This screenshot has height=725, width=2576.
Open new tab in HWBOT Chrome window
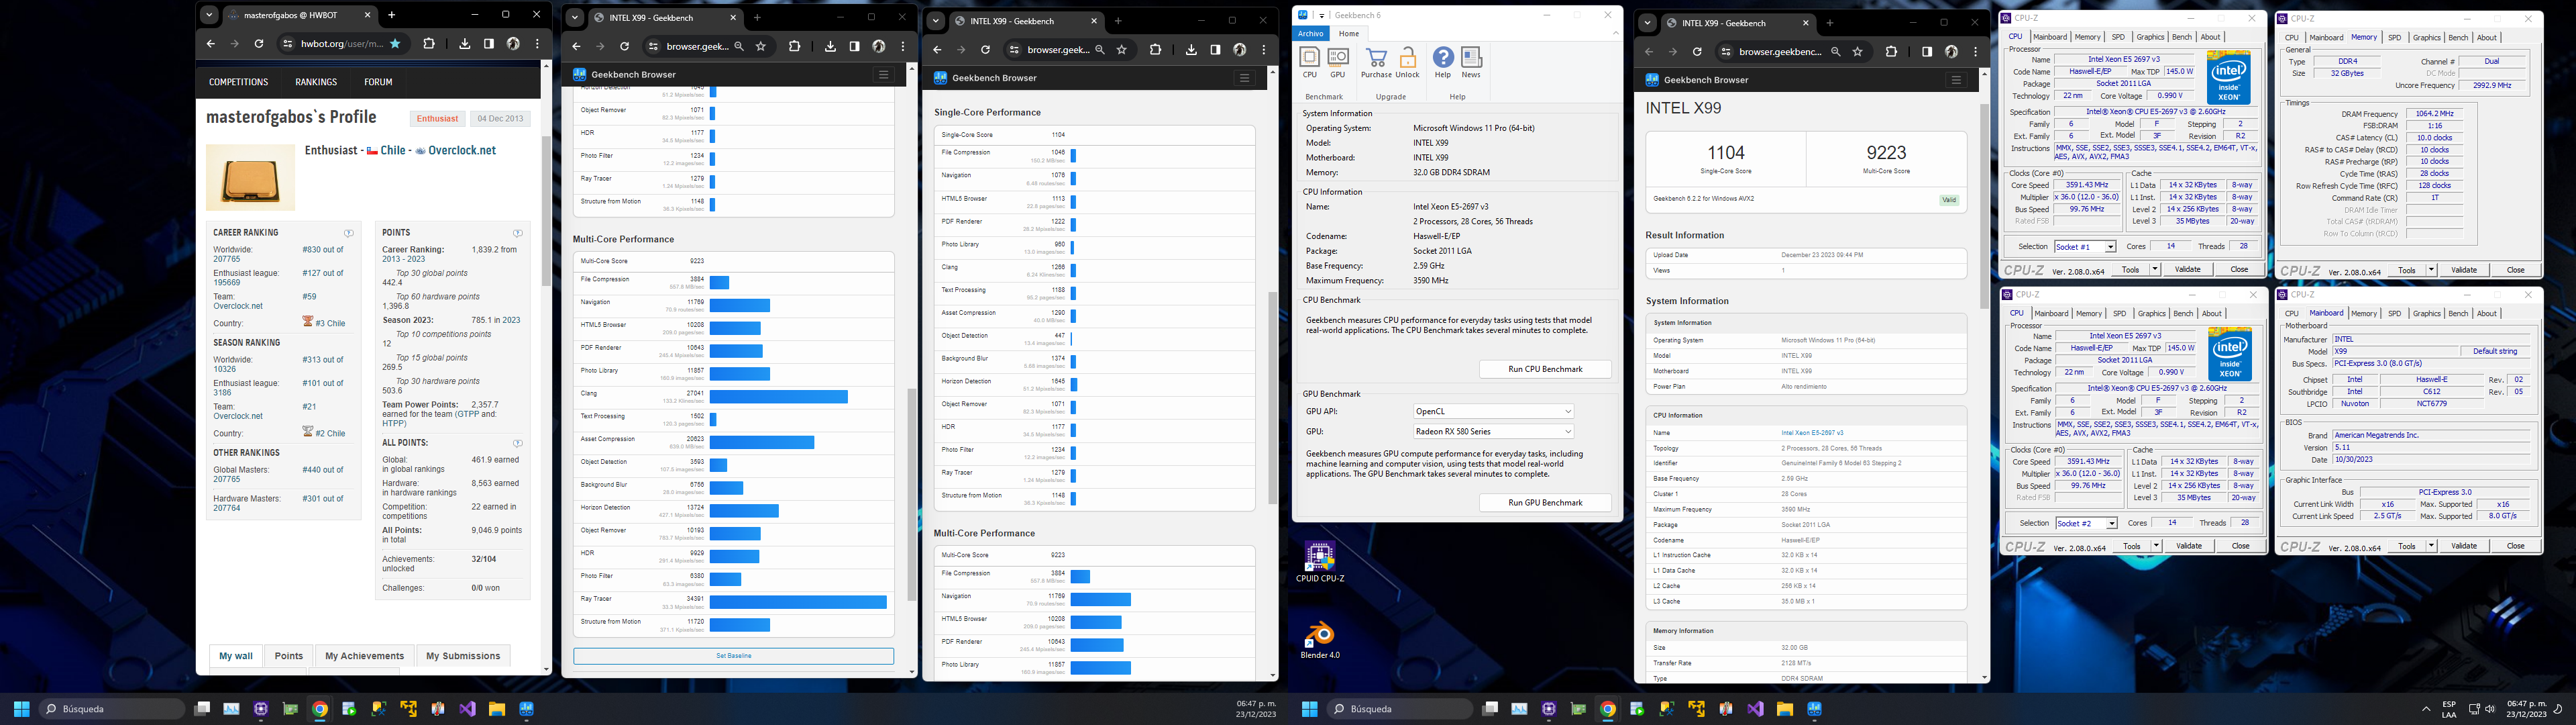(x=392, y=15)
